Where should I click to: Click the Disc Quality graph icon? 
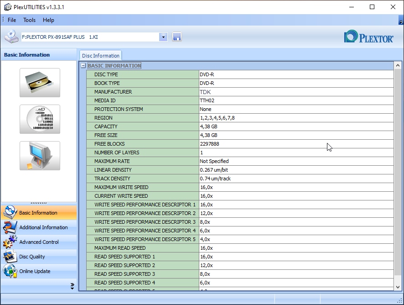(x=10, y=257)
